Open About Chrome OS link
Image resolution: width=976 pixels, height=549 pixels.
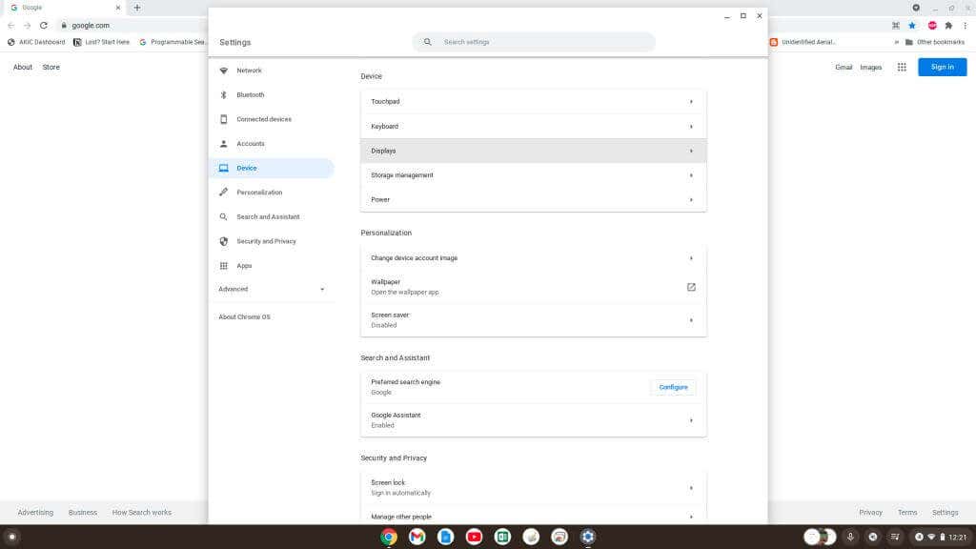point(245,316)
